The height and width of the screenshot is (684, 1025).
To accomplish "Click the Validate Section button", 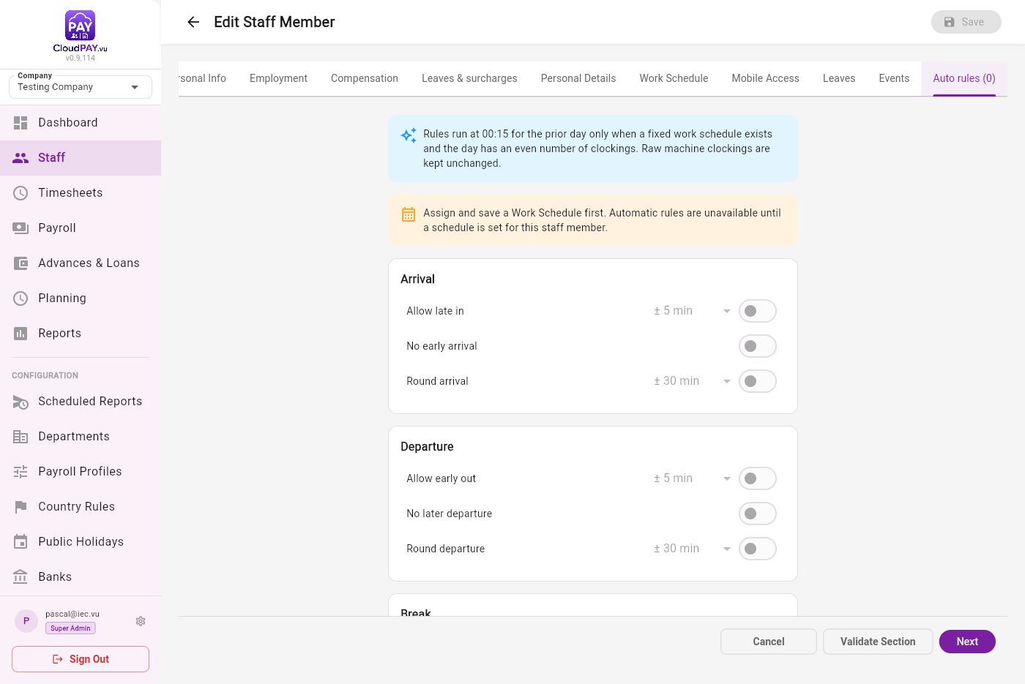I will pos(878,642).
